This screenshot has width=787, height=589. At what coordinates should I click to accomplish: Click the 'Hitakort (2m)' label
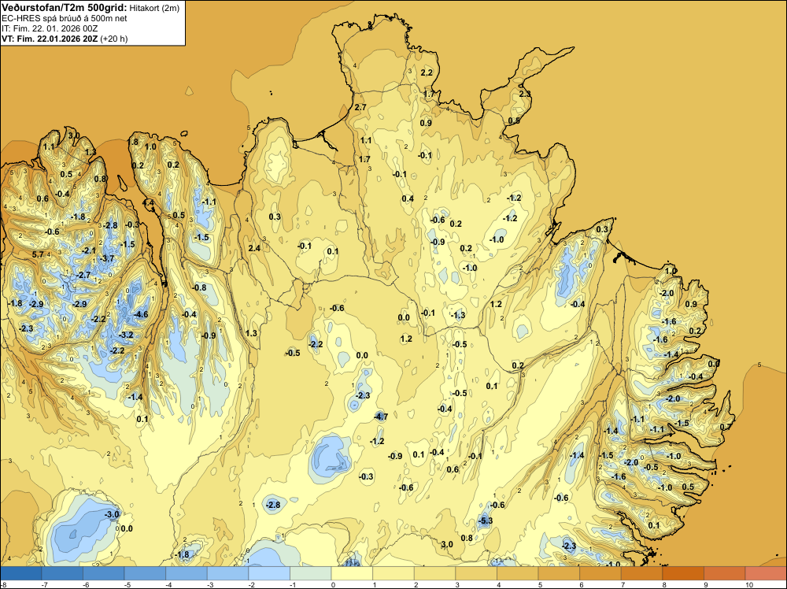point(154,8)
